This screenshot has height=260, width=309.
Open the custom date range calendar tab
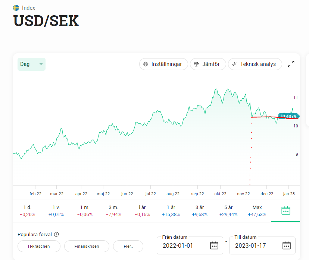(x=285, y=210)
